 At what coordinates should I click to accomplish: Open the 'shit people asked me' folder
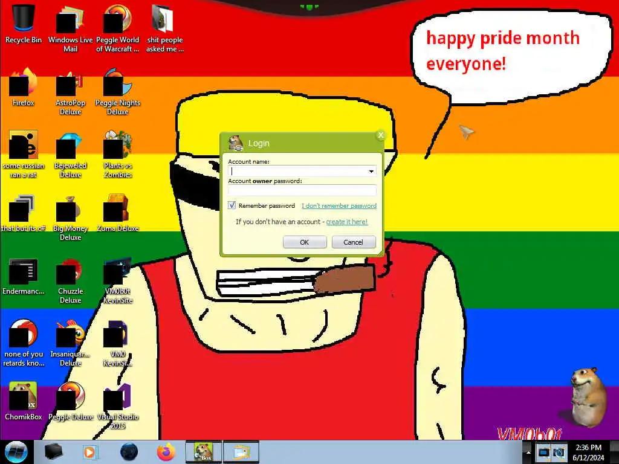(x=164, y=28)
